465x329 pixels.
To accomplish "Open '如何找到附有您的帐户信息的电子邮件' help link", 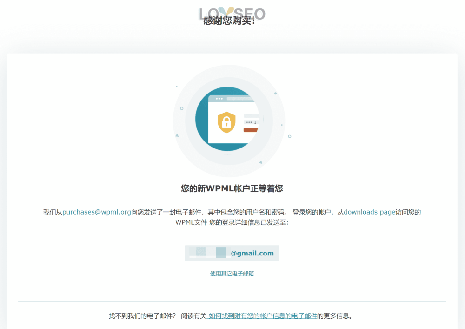I will pos(262,316).
